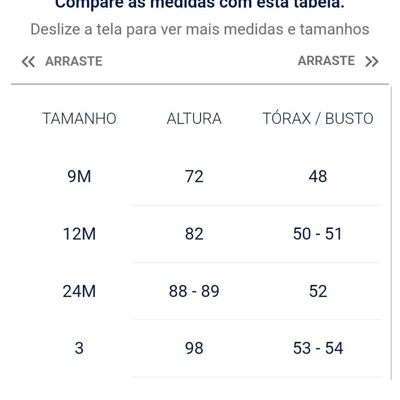This screenshot has height=400, width=400.
Task: Select the TÓRAX / BUSTO column header
Action: coord(318,118)
